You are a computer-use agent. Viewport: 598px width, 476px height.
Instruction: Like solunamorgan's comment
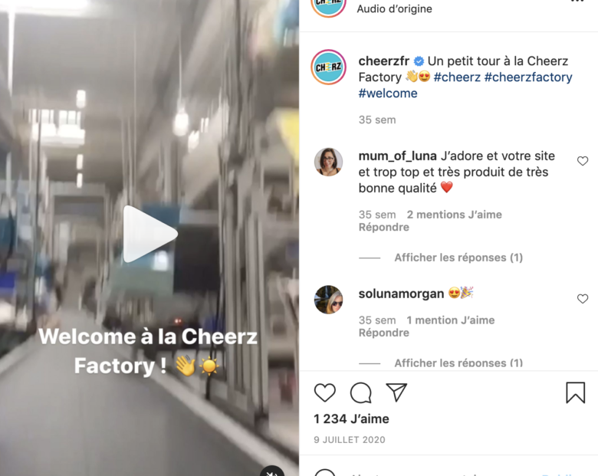[x=583, y=299]
